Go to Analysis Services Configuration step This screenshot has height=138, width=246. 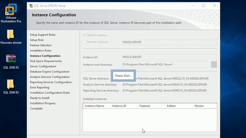50,77
